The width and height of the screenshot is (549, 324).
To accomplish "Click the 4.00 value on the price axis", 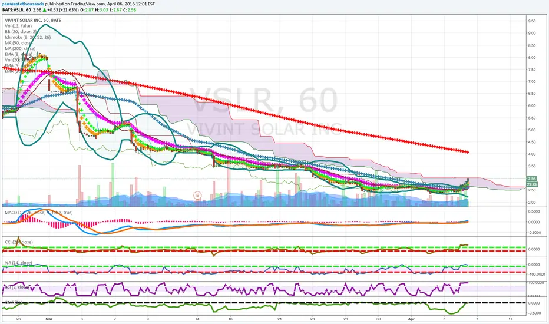I will pyautogui.click(x=531, y=154).
